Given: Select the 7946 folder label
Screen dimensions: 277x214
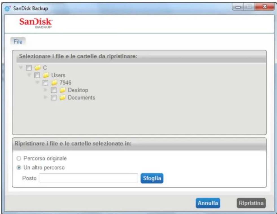Looking at the screenshot, I should pos(65,83).
